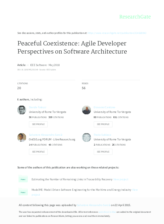Viewport: 164px width, 224px height.
Task: Click the reads count 56
Action: tap(84, 88)
